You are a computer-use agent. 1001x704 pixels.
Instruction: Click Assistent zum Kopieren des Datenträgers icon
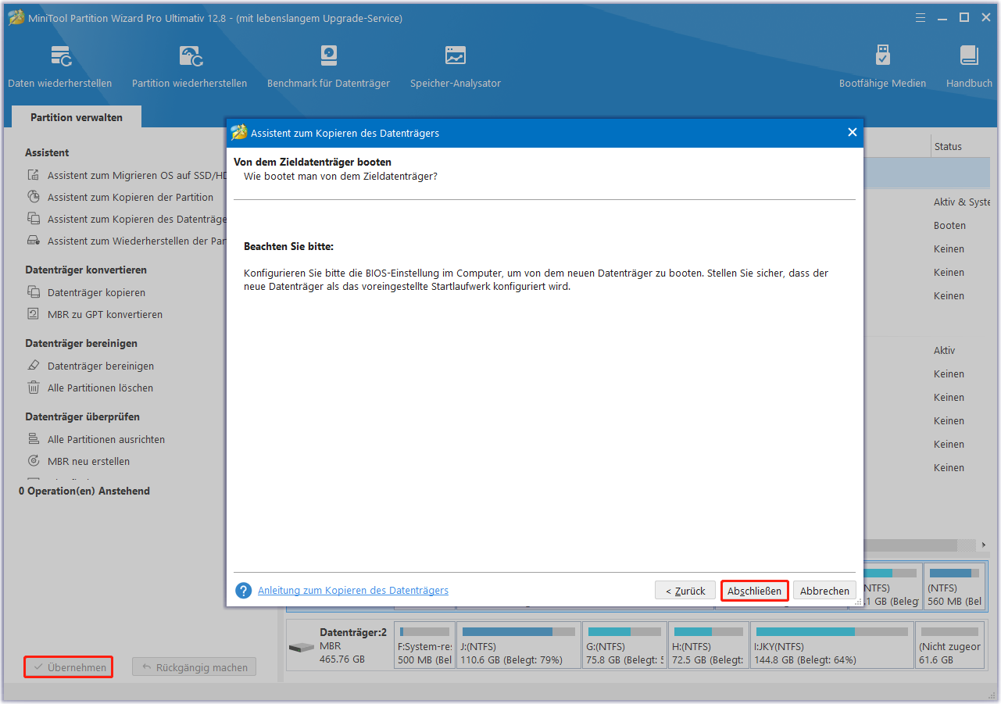point(34,219)
